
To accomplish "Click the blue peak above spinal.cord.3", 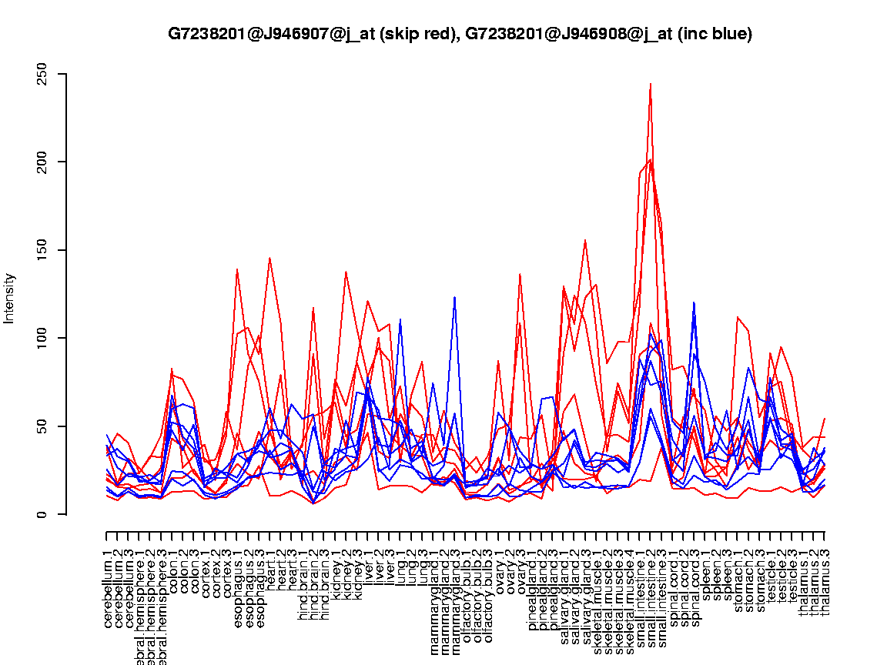I will click(x=694, y=302).
